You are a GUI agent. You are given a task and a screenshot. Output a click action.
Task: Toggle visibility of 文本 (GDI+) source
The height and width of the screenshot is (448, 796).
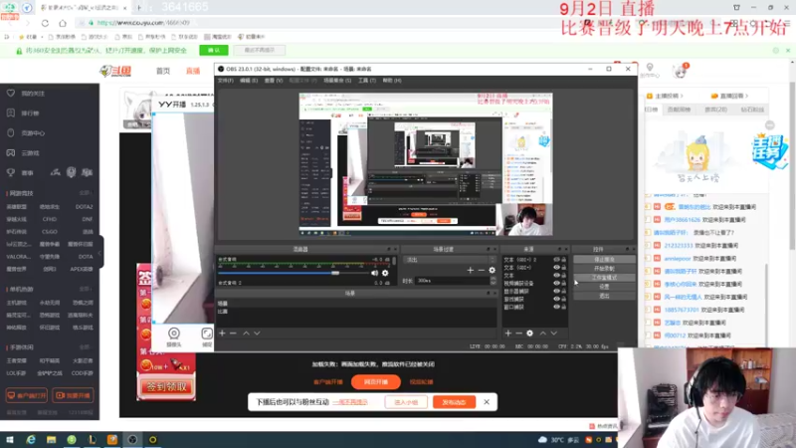pyautogui.click(x=556, y=267)
